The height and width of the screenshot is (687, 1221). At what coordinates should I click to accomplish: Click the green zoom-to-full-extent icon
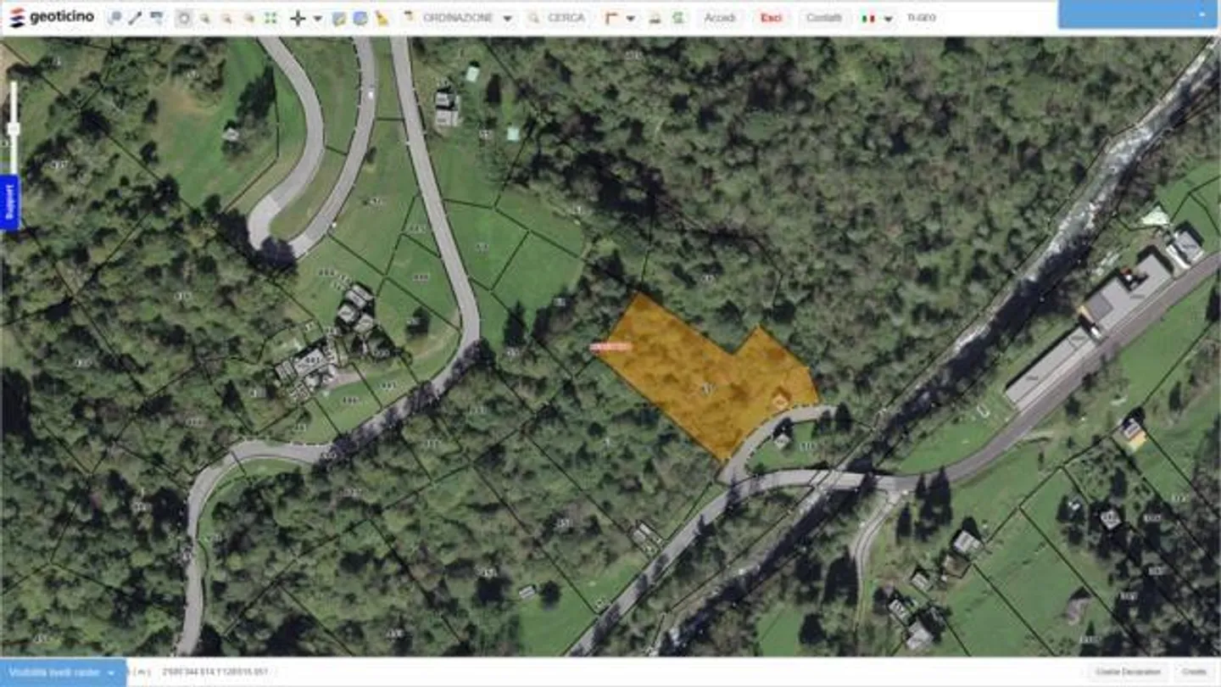click(x=270, y=18)
